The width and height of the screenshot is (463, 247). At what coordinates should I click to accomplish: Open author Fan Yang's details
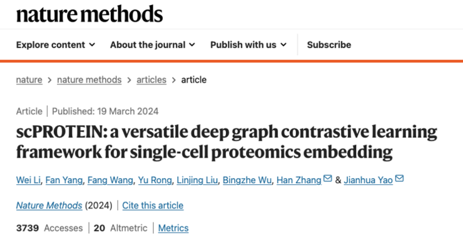coord(64,180)
